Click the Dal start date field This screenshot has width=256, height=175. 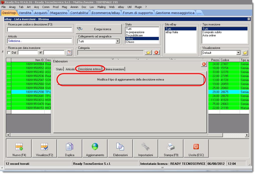[x=28, y=53]
